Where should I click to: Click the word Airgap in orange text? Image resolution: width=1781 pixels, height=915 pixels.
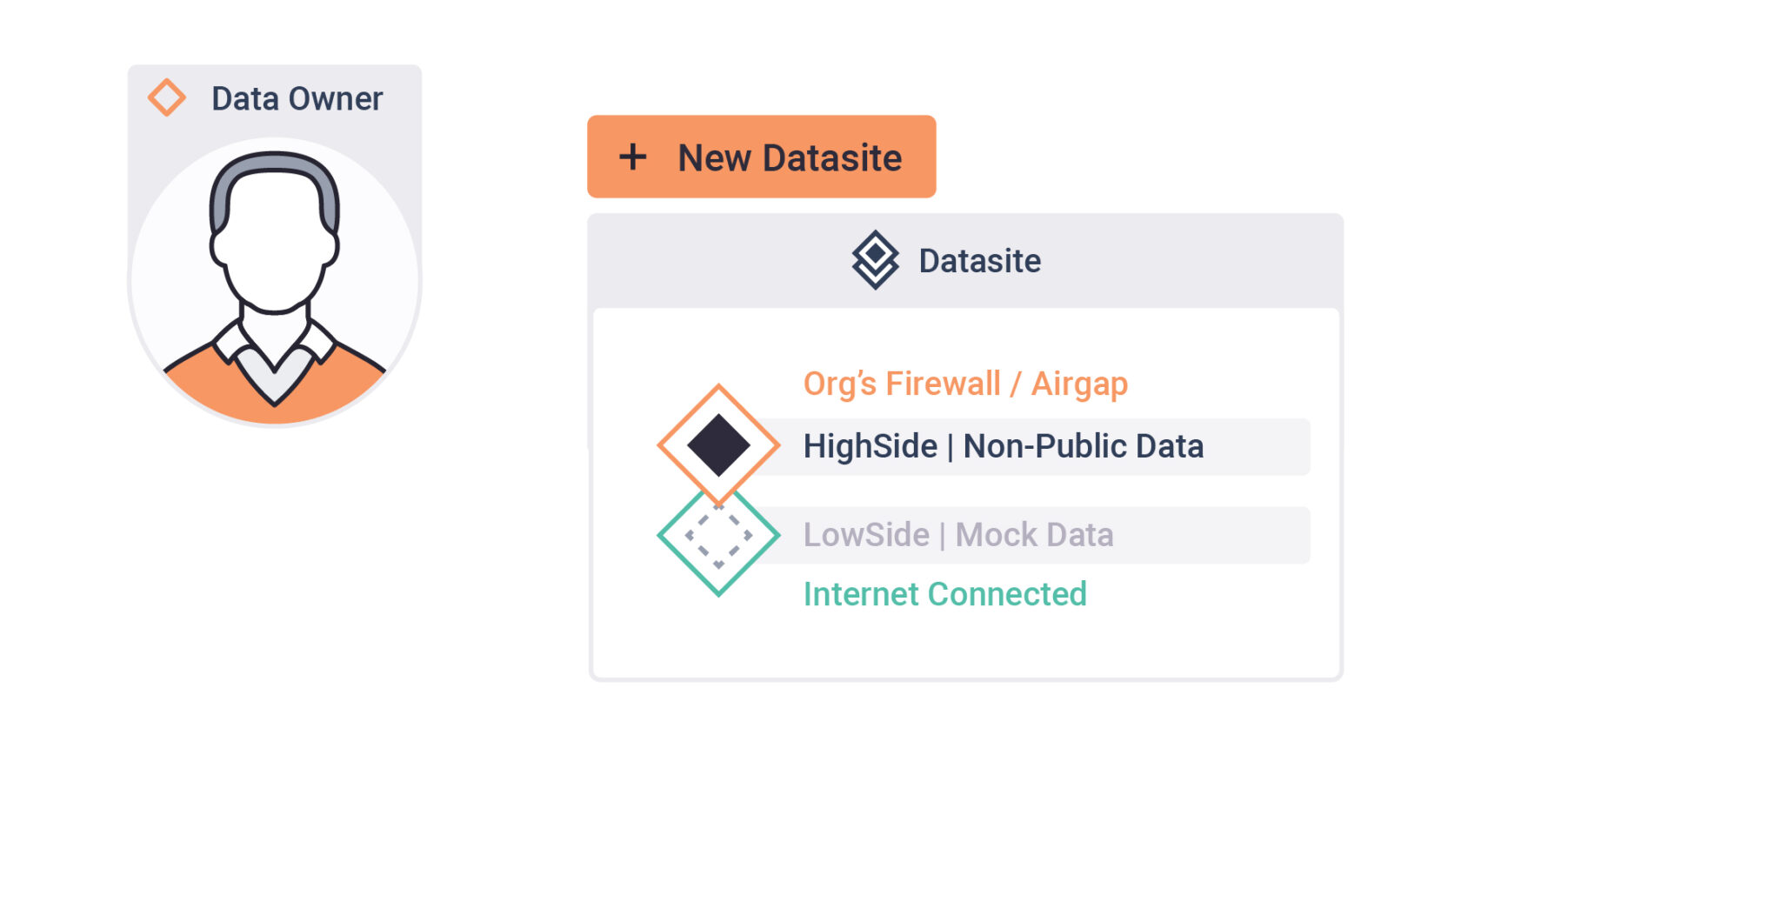[1079, 384]
